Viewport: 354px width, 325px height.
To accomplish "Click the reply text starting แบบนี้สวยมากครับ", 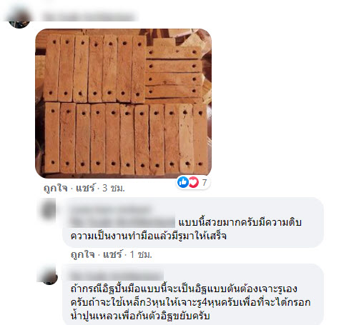I will tap(186, 229).
